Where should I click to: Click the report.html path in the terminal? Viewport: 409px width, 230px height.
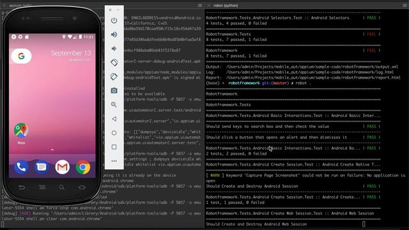pyautogui.click(x=313, y=78)
